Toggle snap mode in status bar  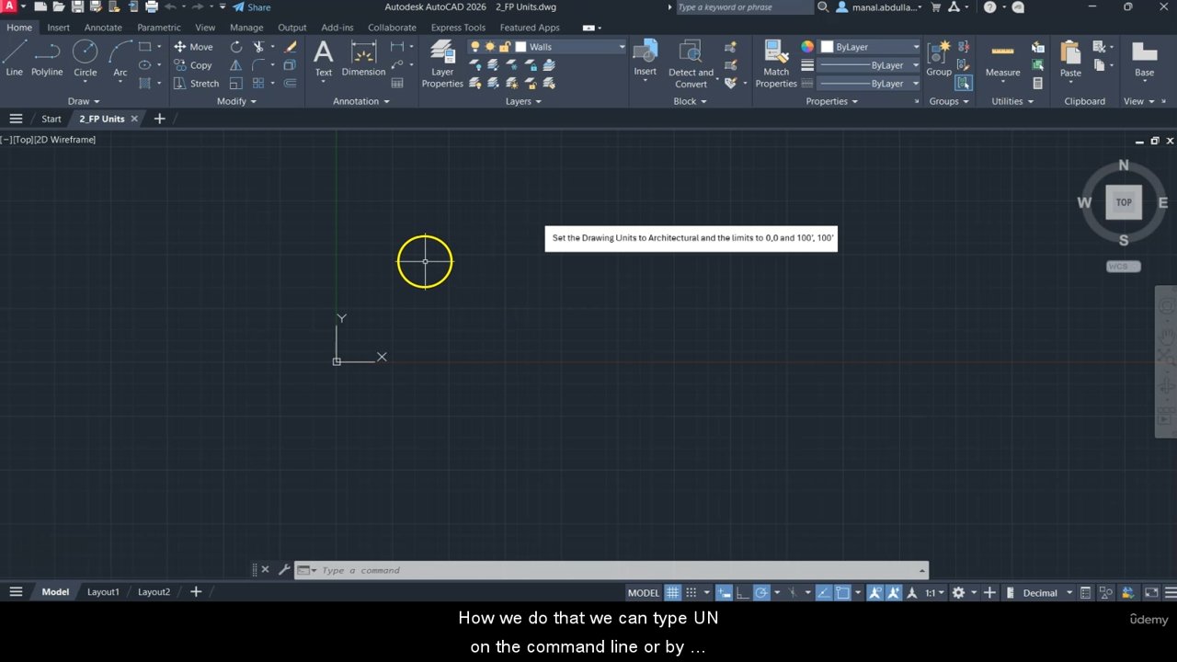pos(691,593)
